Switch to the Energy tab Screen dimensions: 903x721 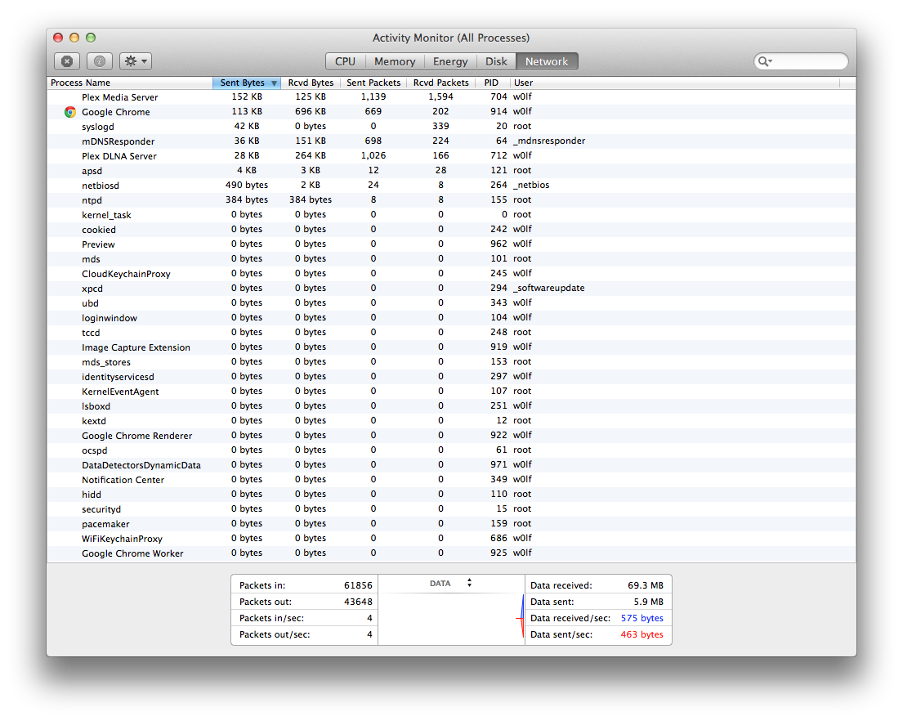tap(450, 61)
